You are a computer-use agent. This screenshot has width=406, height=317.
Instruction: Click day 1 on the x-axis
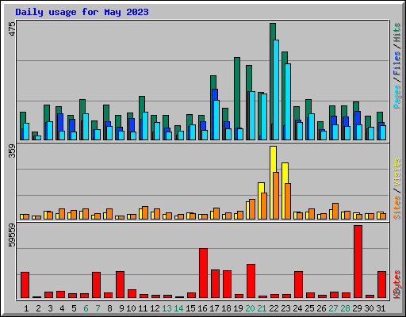26,308
